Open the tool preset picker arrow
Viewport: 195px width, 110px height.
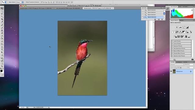pos(5,2)
